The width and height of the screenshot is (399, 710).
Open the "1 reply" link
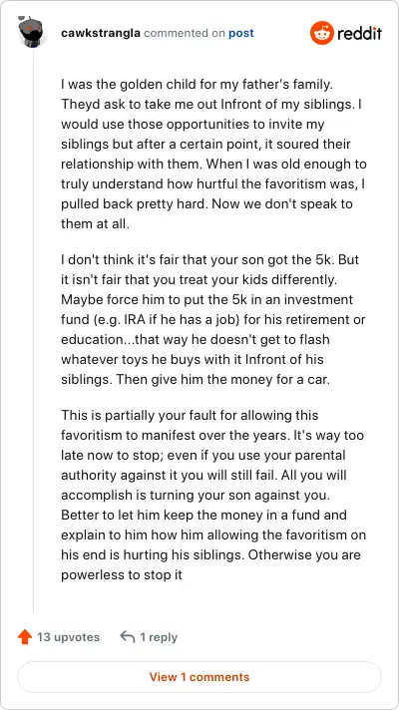click(x=159, y=637)
